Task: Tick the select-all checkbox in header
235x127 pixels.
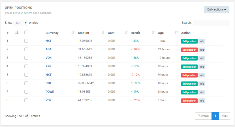Action: coord(26,33)
